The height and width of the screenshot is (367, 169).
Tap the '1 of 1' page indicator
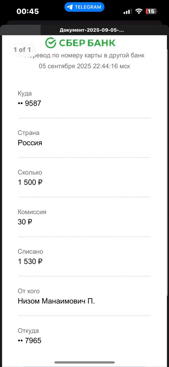pyautogui.click(x=22, y=50)
